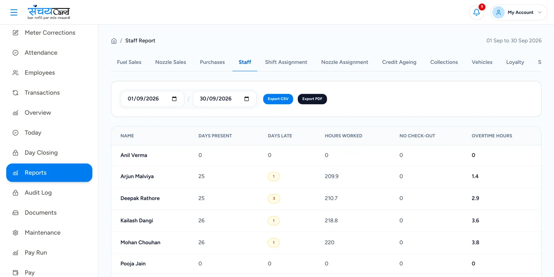Click the Employees people icon
This screenshot has height=277, width=554.
pos(16,73)
